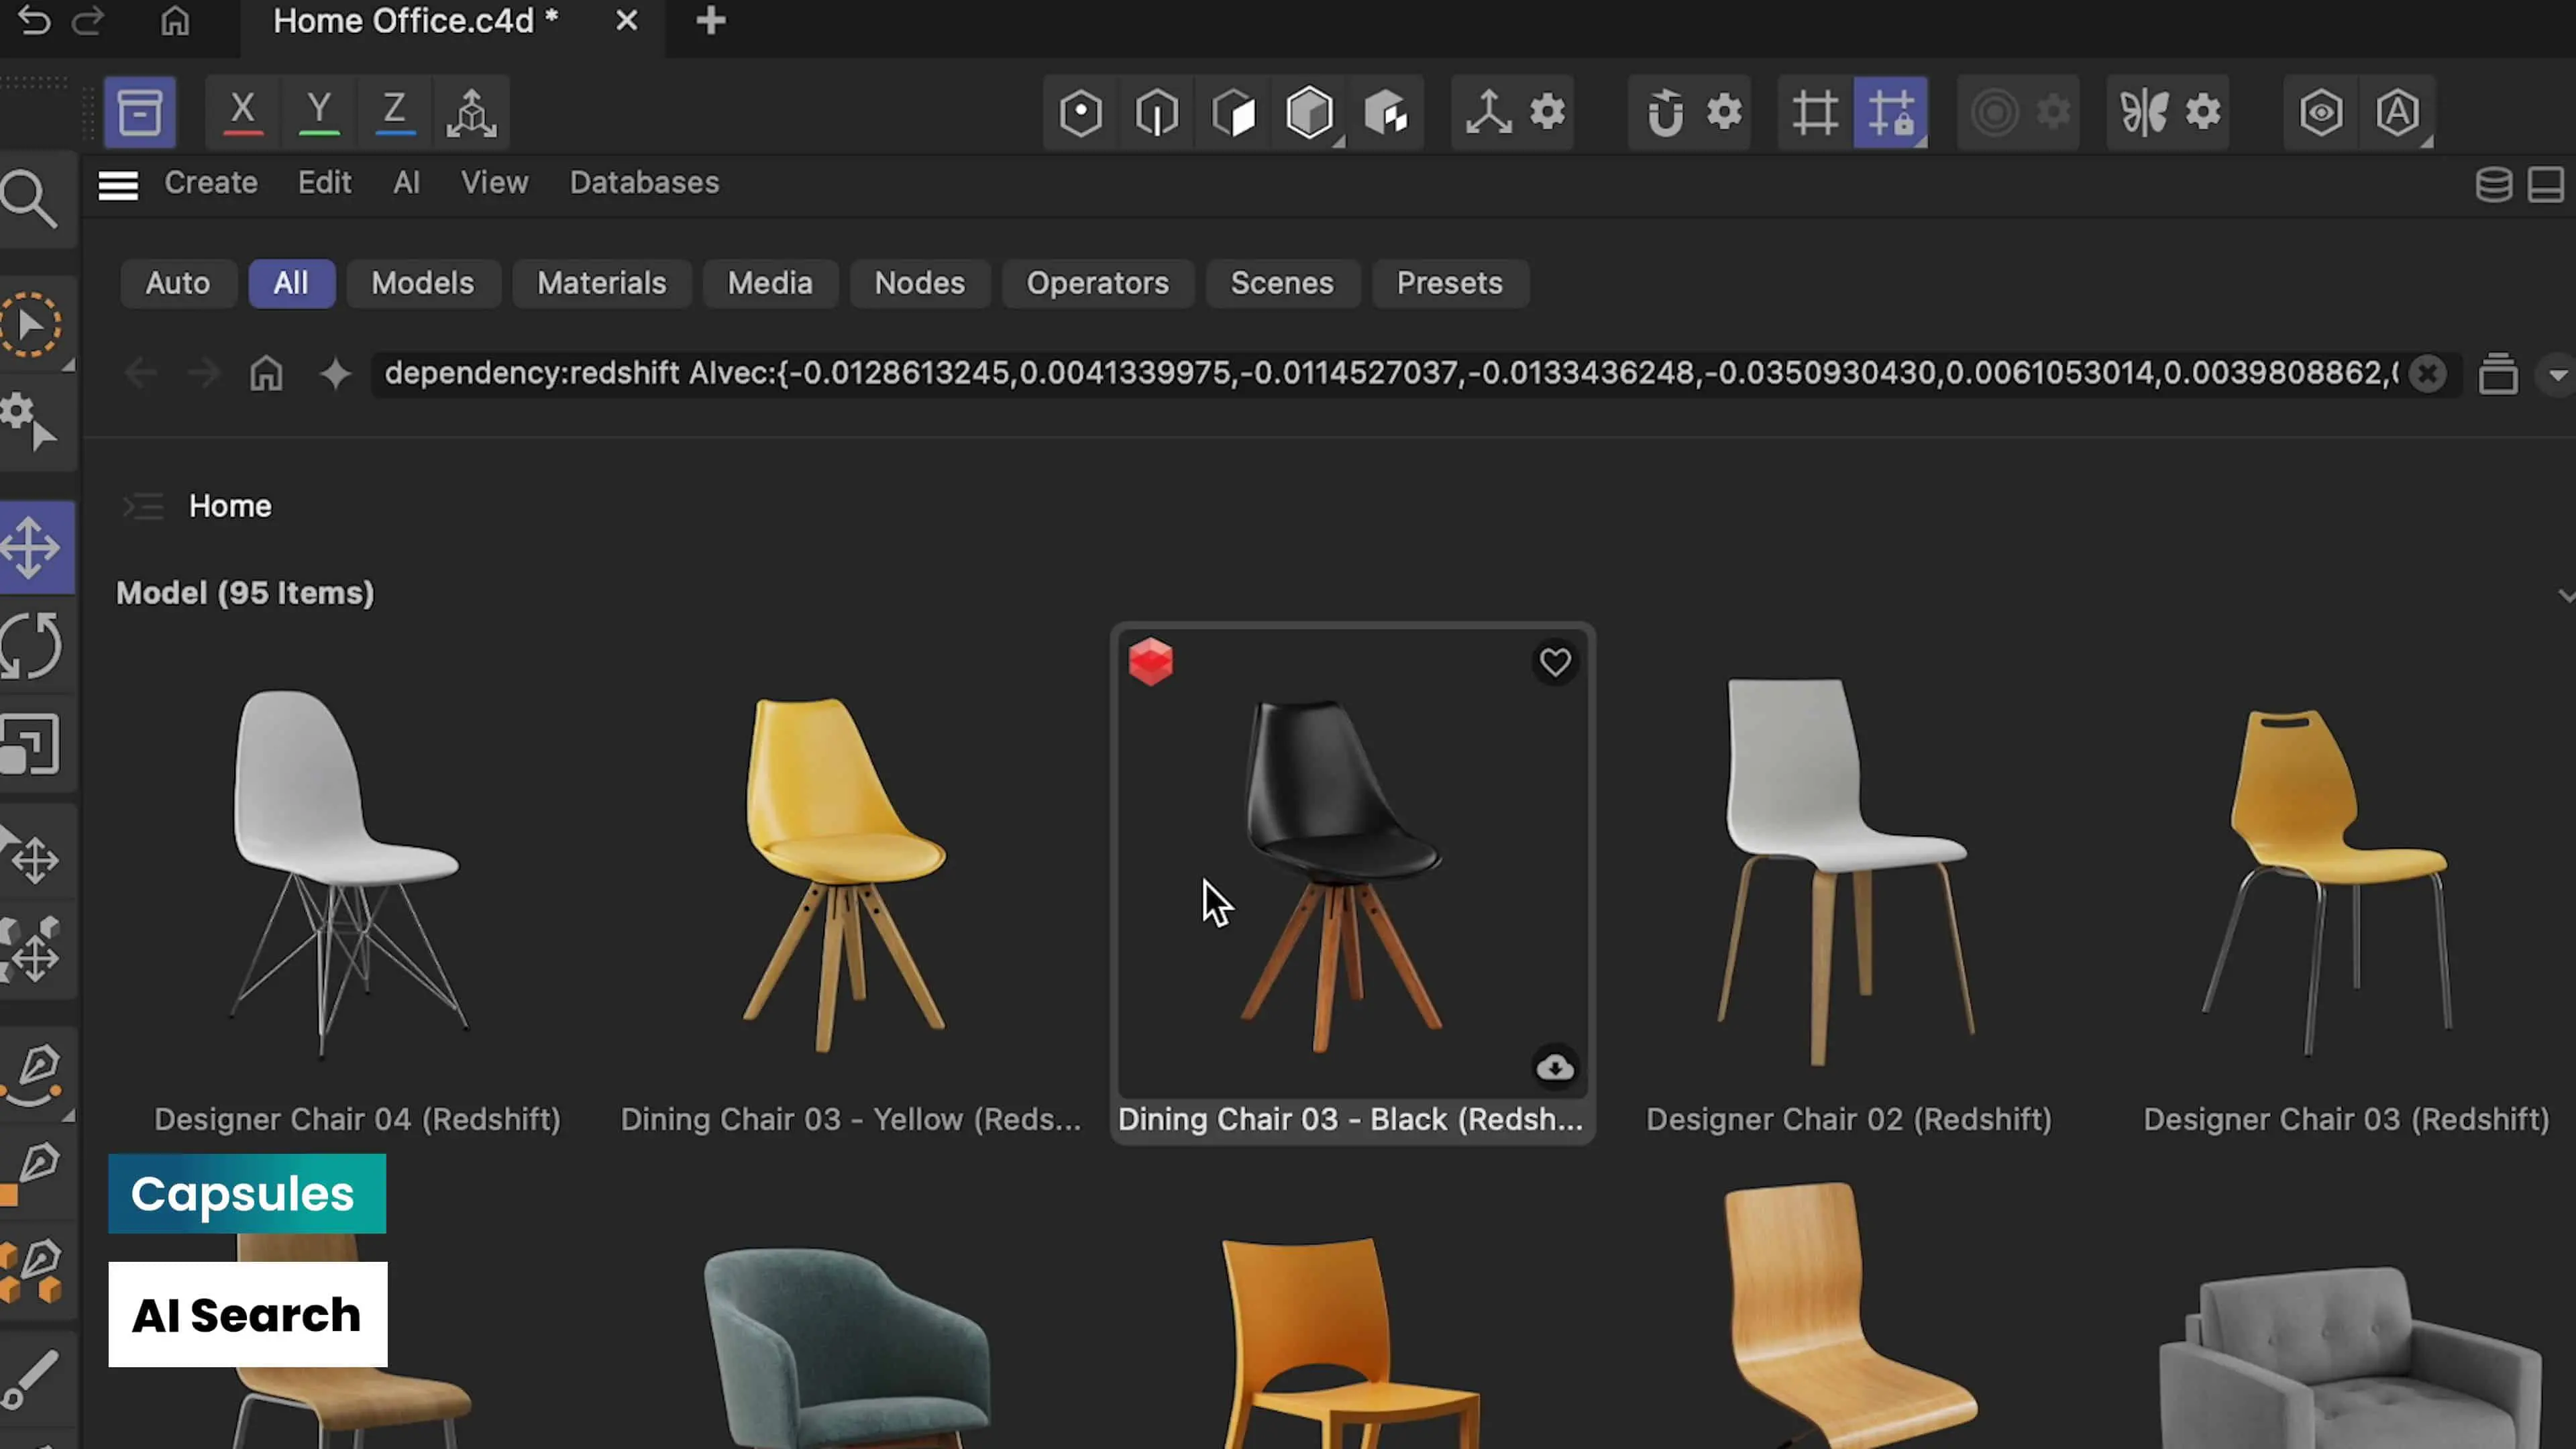The height and width of the screenshot is (1449, 2576).
Task: Go to the asset browser home icon
Action: tap(266, 374)
